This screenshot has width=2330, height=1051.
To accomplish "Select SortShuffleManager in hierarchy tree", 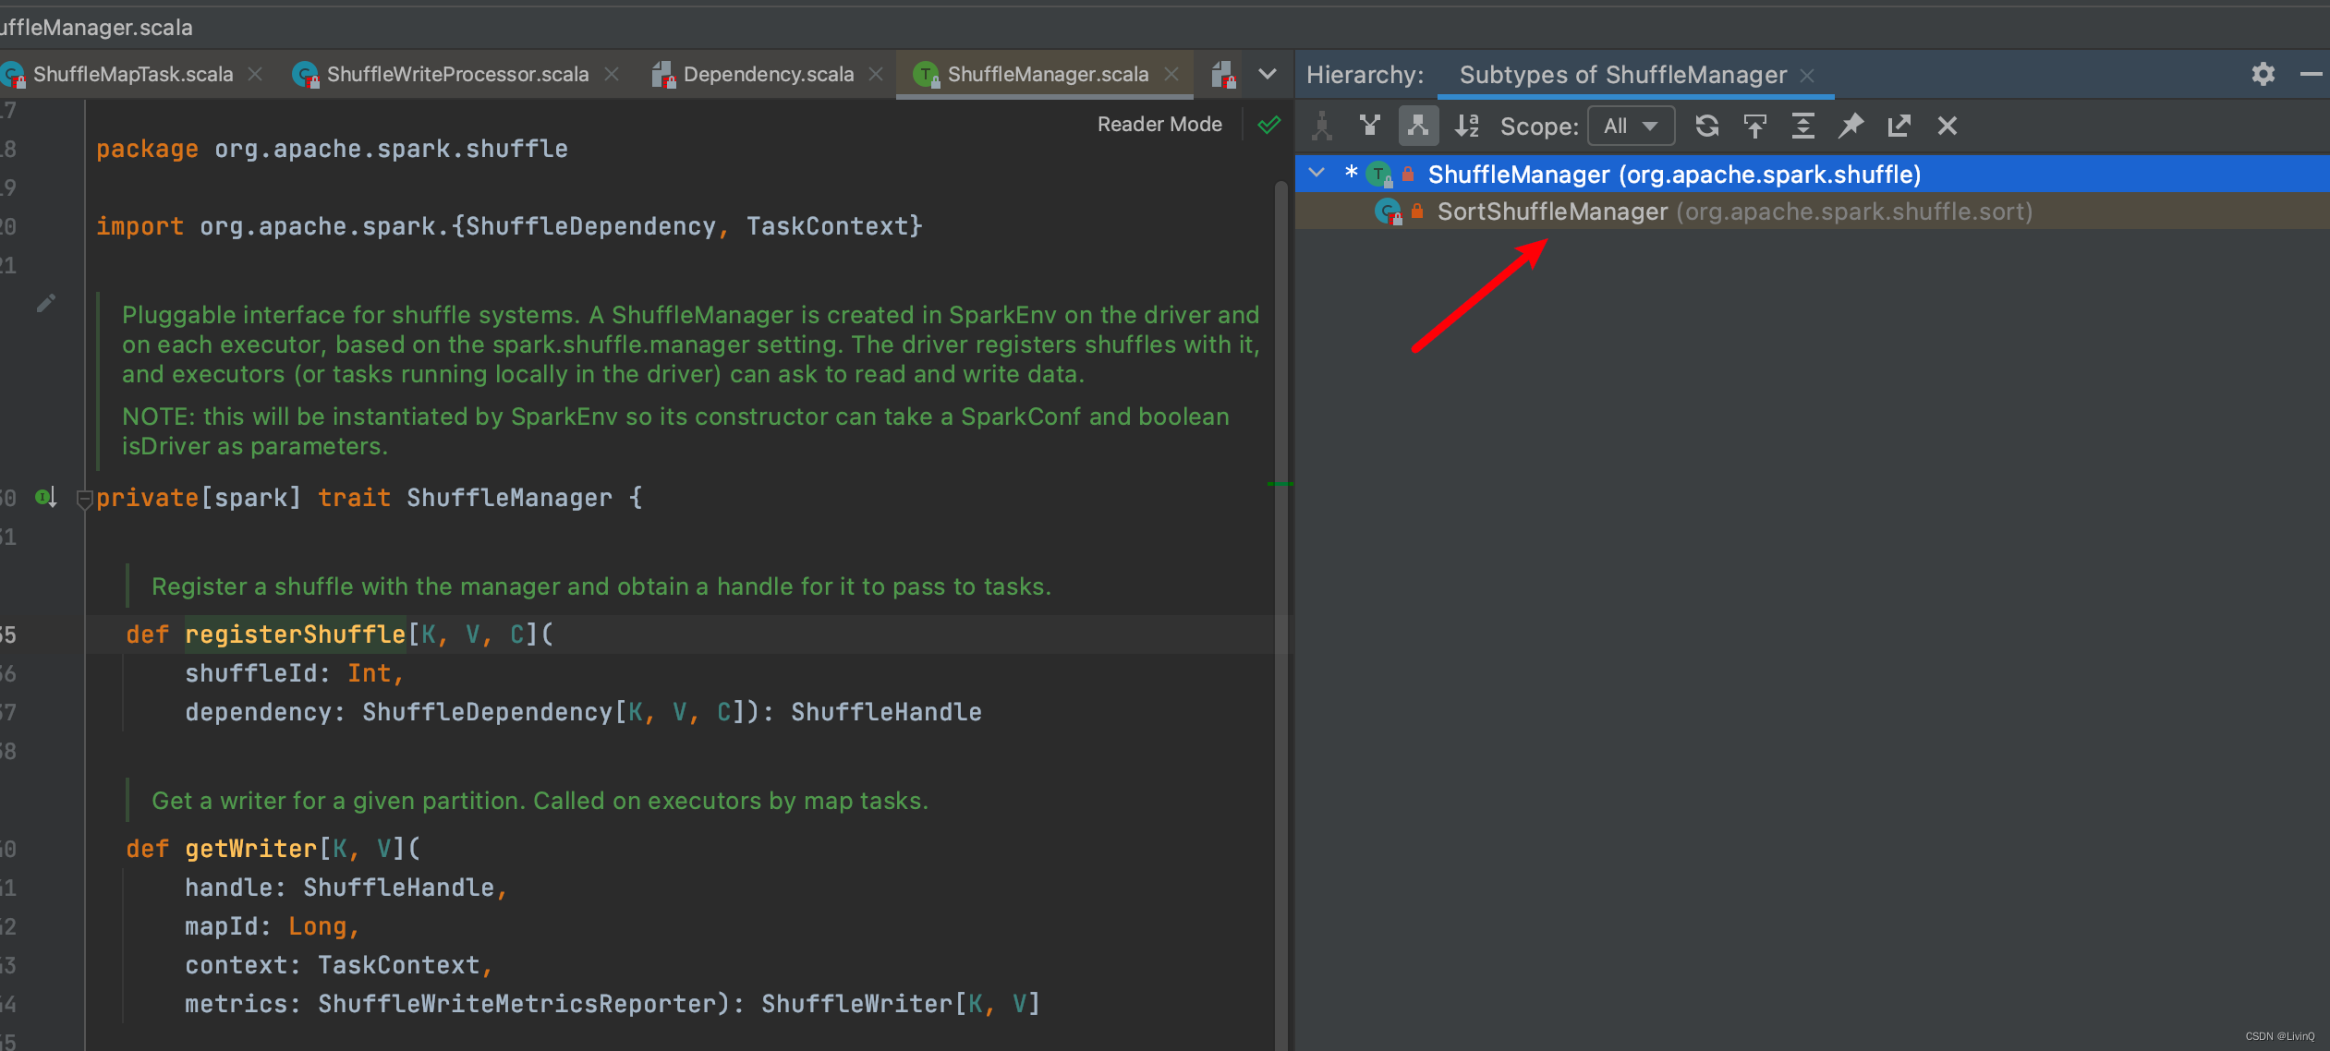I will 1552,211.
